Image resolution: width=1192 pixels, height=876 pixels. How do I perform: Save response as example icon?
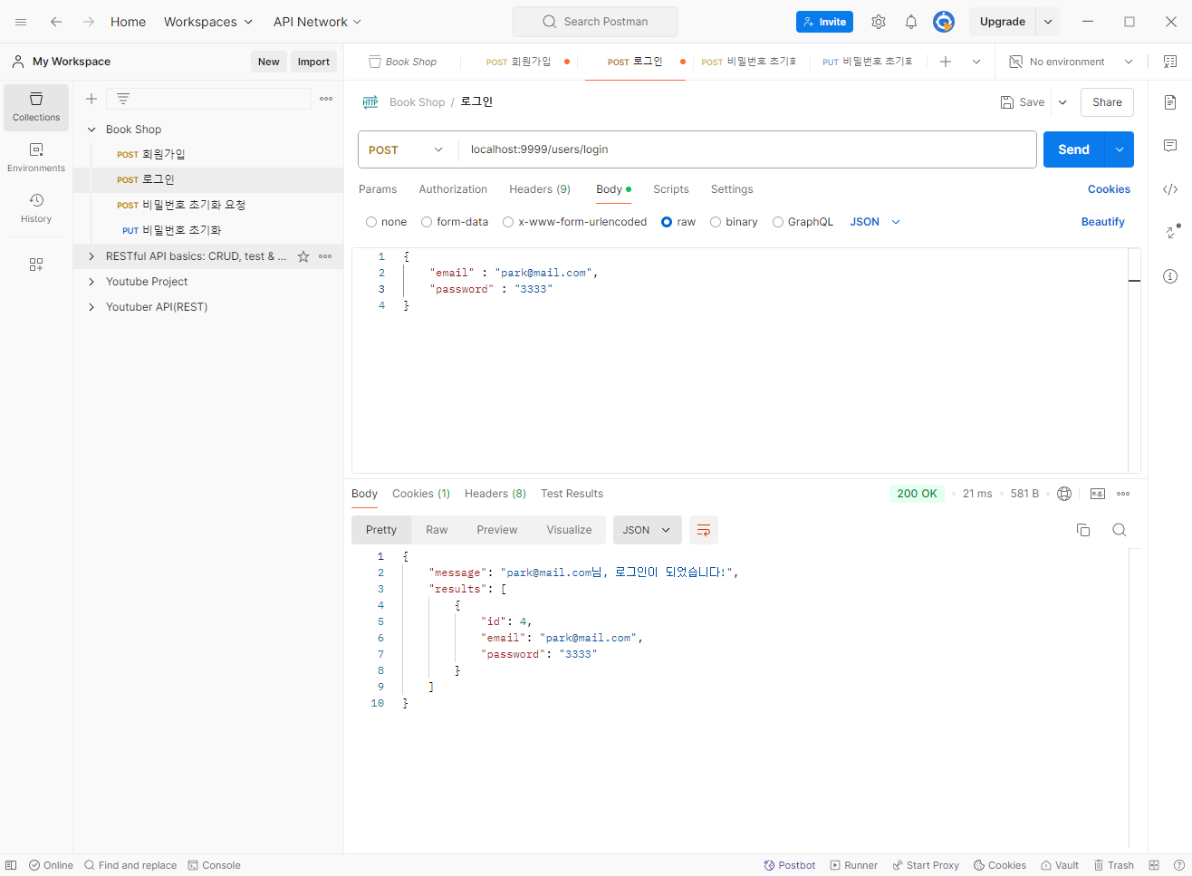point(1098,494)
